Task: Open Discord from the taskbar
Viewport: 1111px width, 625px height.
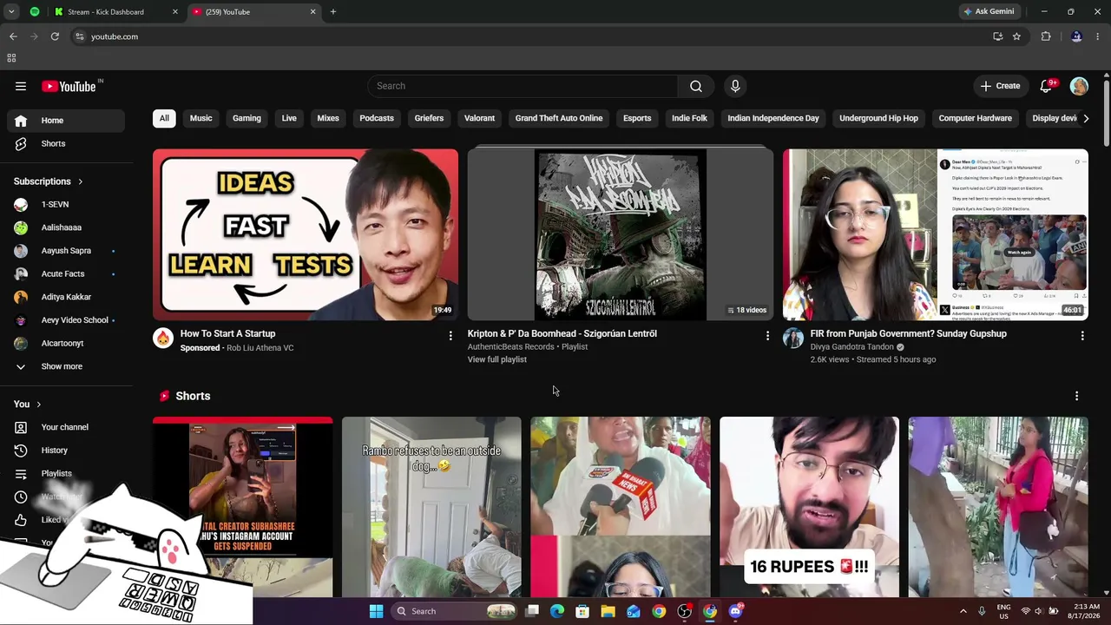Action: [x=735, y=611]
